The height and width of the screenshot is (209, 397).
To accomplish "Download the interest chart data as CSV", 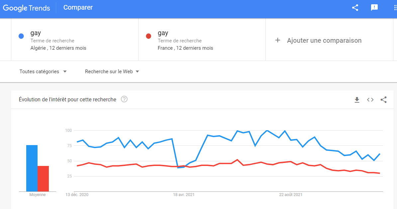I will 357,100.
